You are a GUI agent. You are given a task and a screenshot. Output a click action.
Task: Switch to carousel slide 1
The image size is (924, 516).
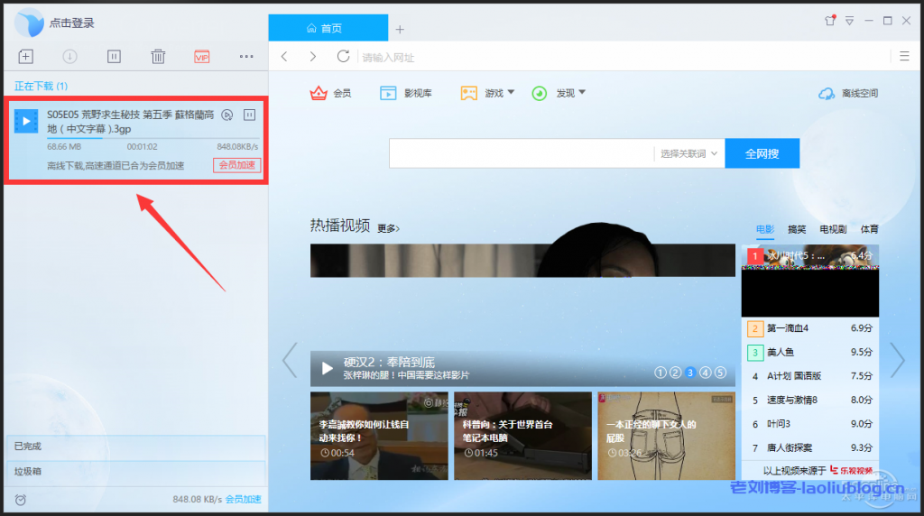pyautogui.click(x=661, y=373)
